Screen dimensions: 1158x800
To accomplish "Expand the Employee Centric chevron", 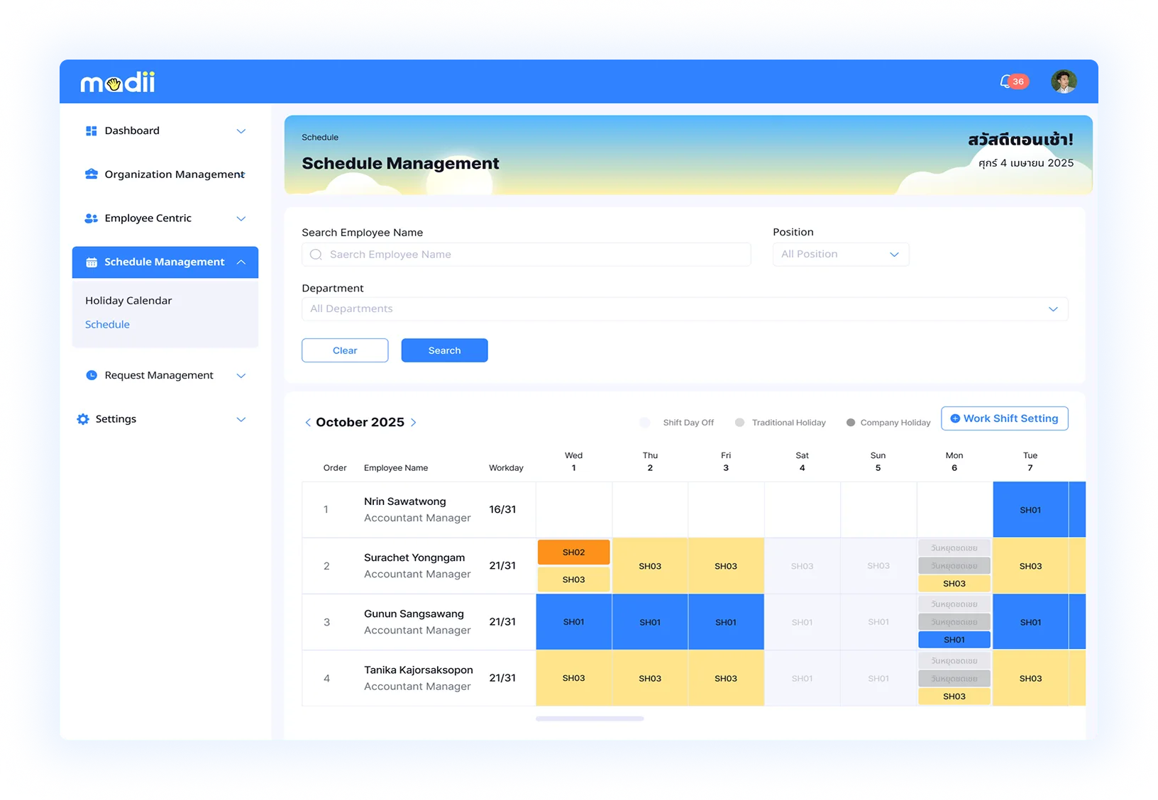I will tap(241, 218).
